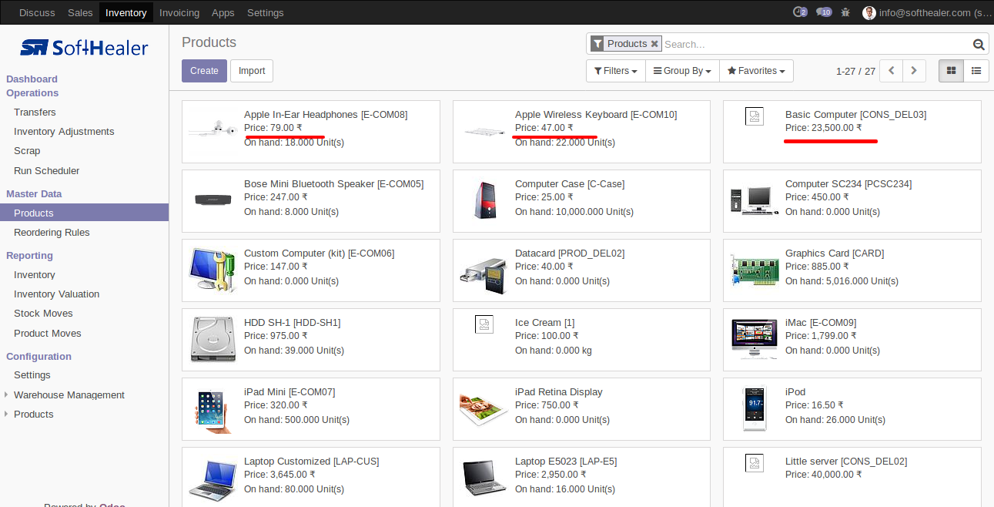
Task: Click Little server placeholder image icon
Action: tap(755, 463)
